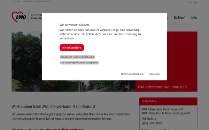Select the address line Mainstraße 3
This screenshot has width=209, height=130.
coord(149,119)
